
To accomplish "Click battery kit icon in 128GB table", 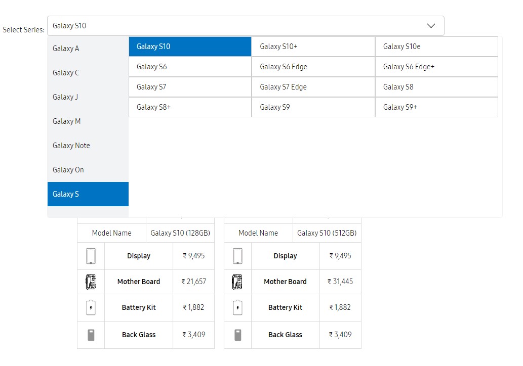I will click(x=91, y=307).
